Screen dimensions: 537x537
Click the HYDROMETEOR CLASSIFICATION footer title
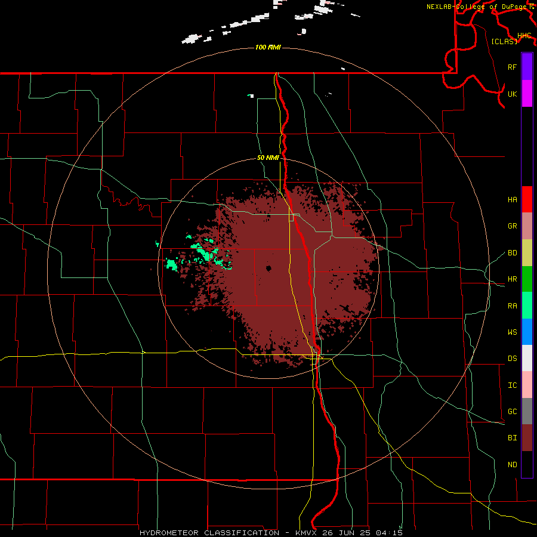209,533
